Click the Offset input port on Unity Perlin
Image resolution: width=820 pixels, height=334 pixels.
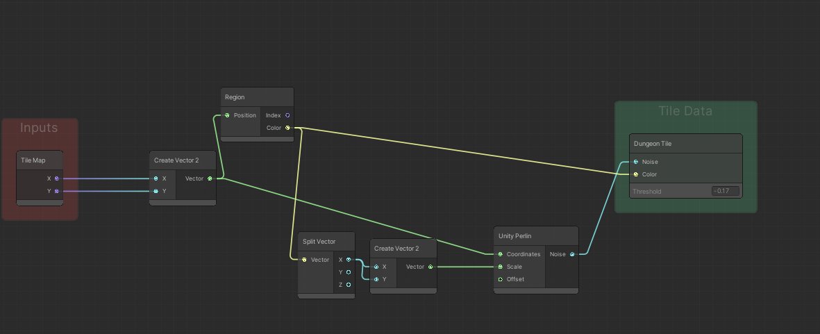[x=501, y=280]
